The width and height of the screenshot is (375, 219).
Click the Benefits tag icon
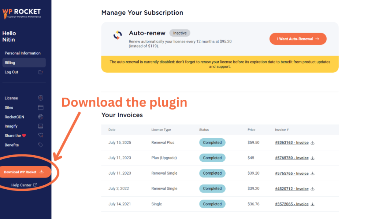click(41, 145)
